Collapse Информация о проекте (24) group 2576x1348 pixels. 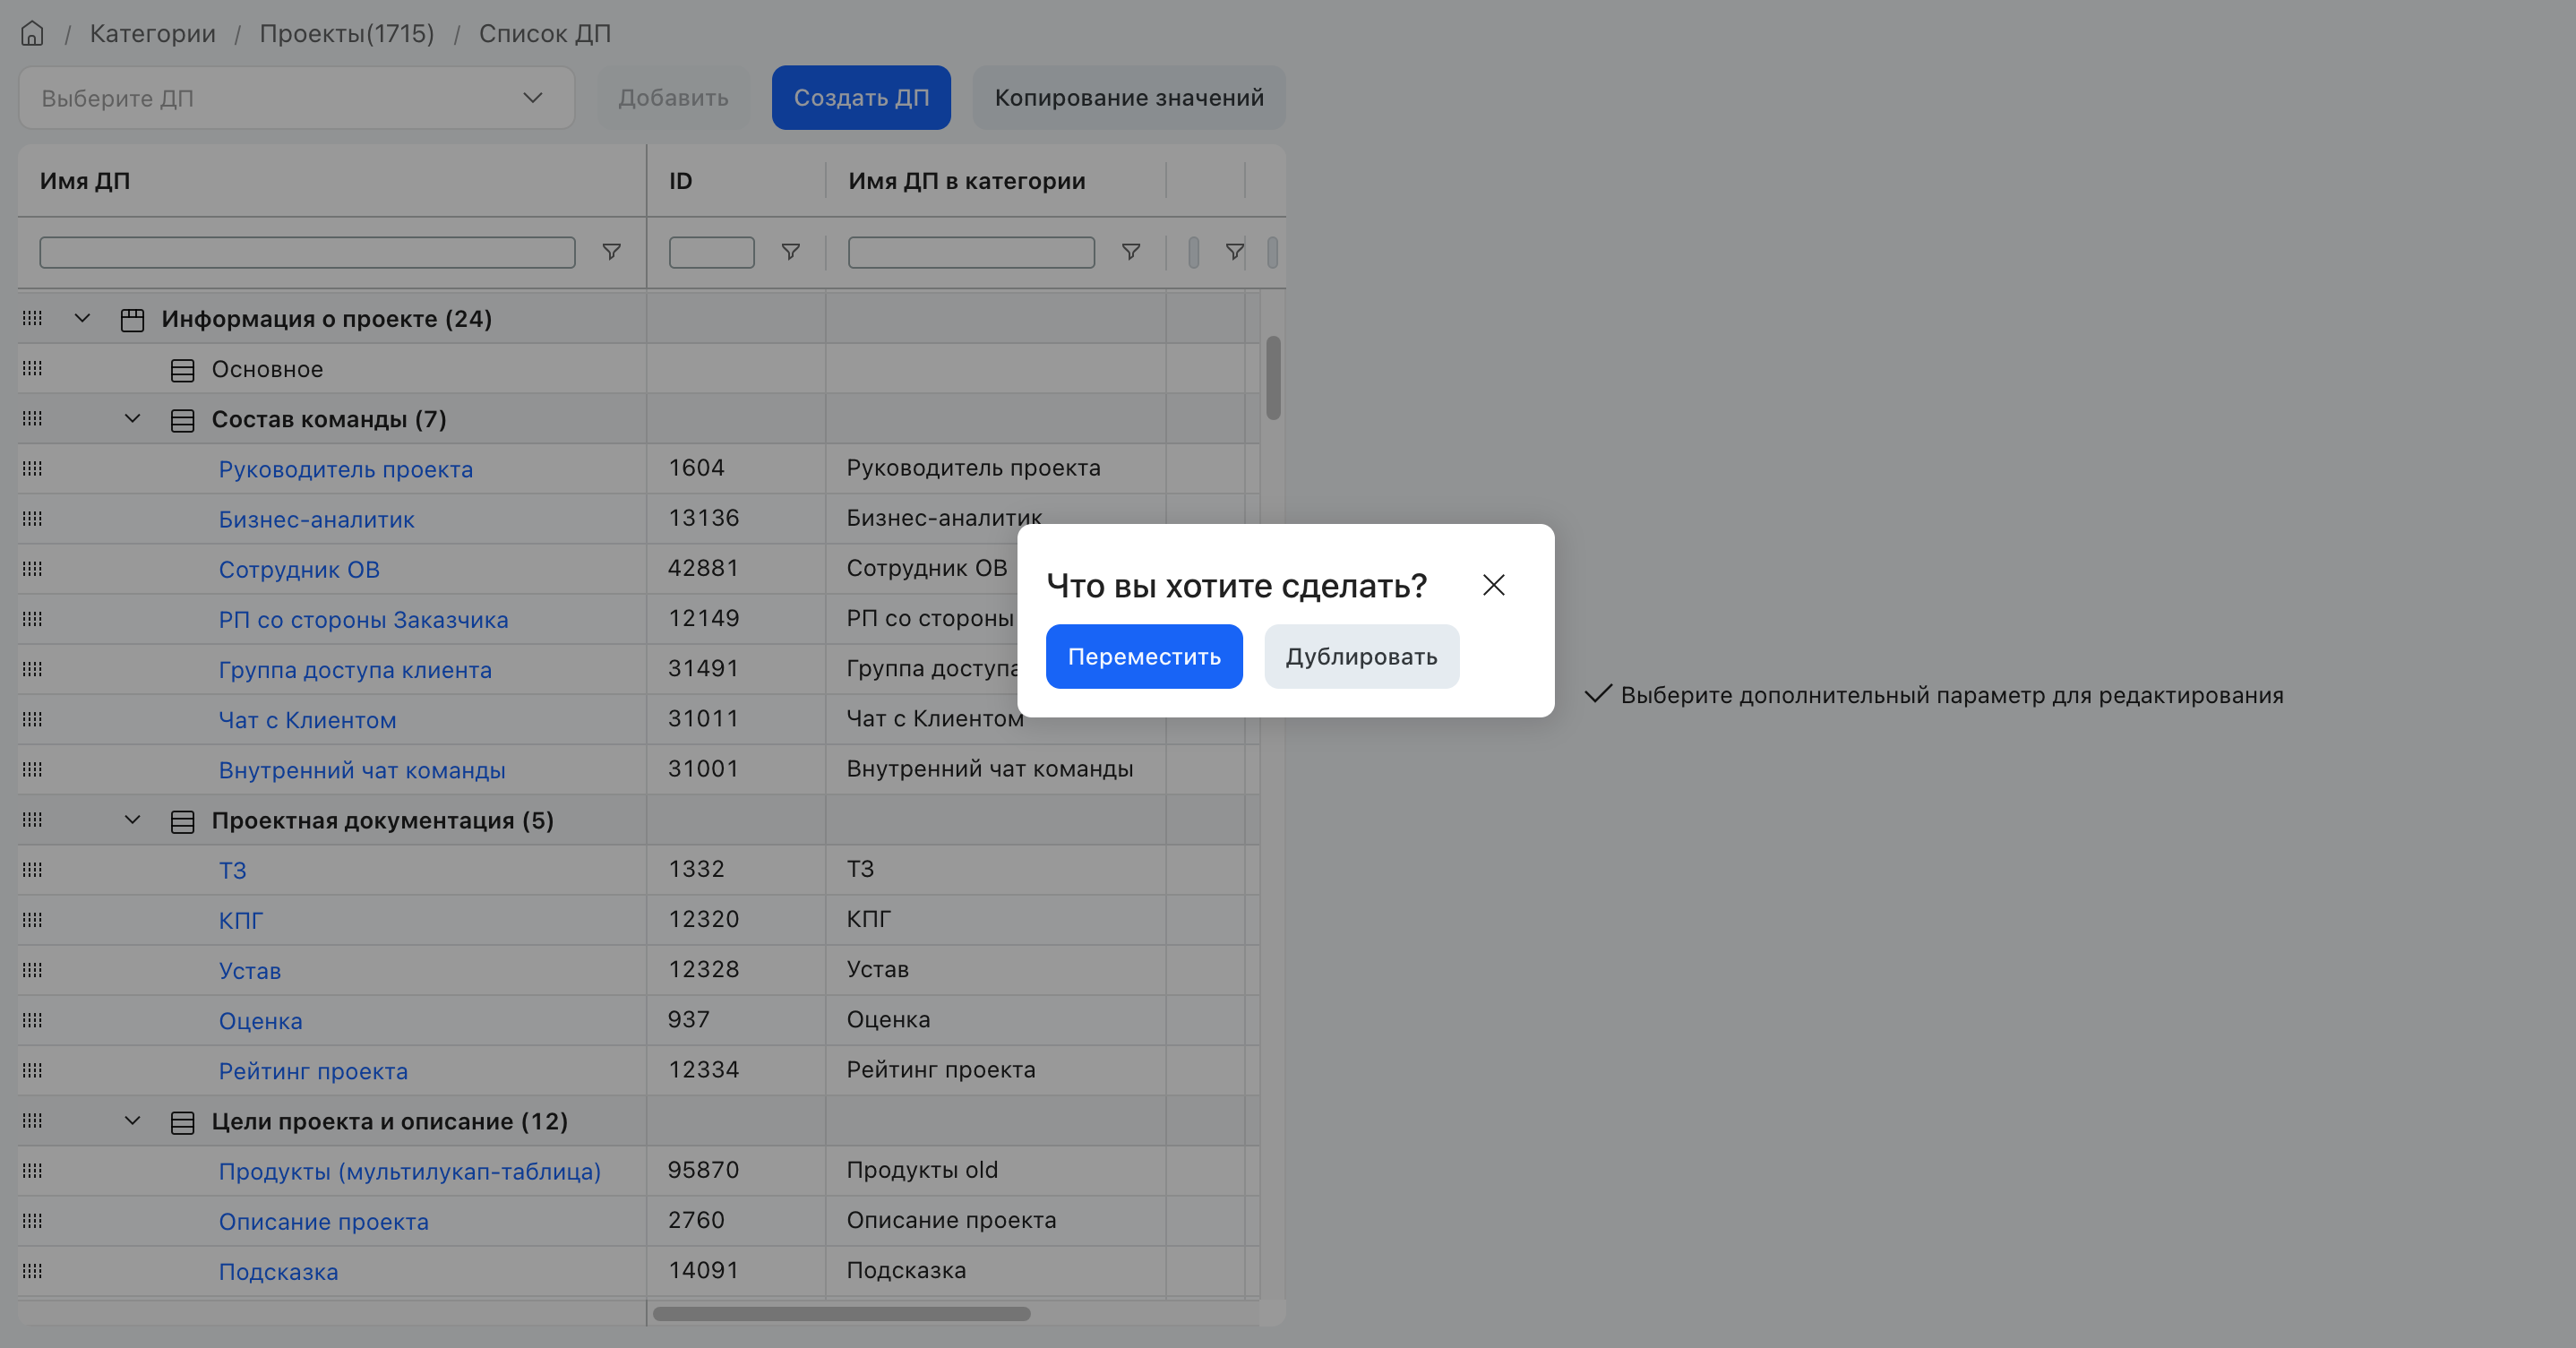point(82,319)
